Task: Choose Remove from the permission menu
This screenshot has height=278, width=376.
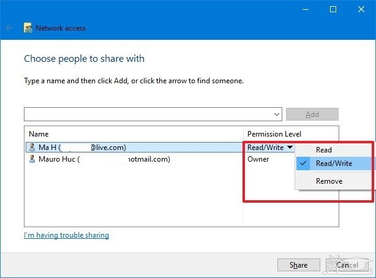Action: coord(329,181)
